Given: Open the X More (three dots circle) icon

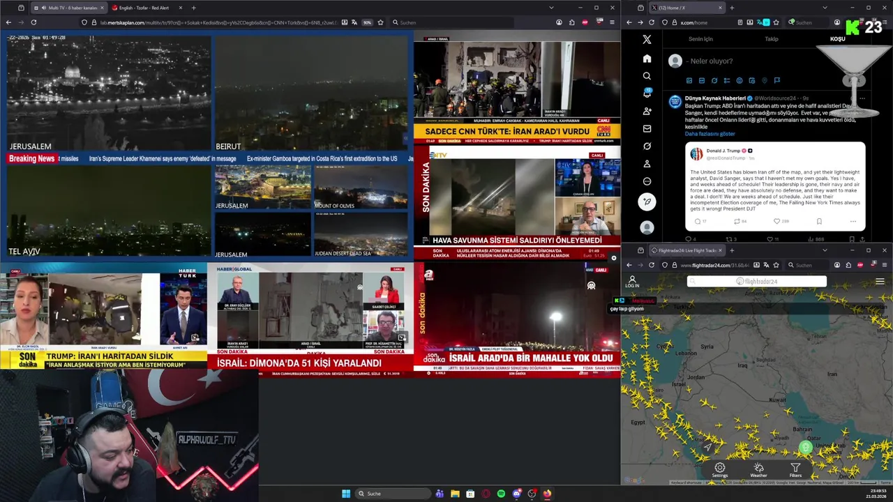Looking at the screenshot, I should coord(647,181).
